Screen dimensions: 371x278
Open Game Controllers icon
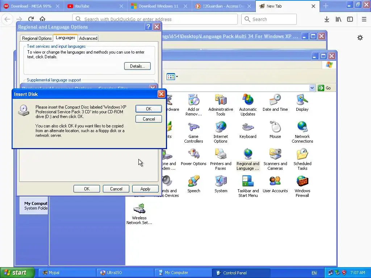pyautogui.click(x=193, y=132)
